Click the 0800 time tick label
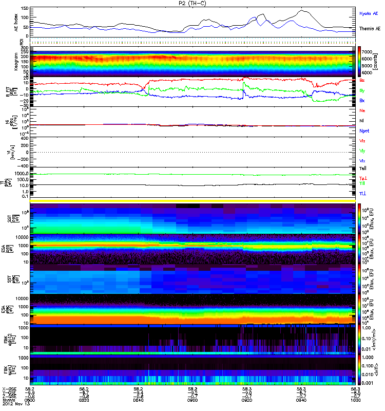The image size is (385, 411). pos(30,400)
